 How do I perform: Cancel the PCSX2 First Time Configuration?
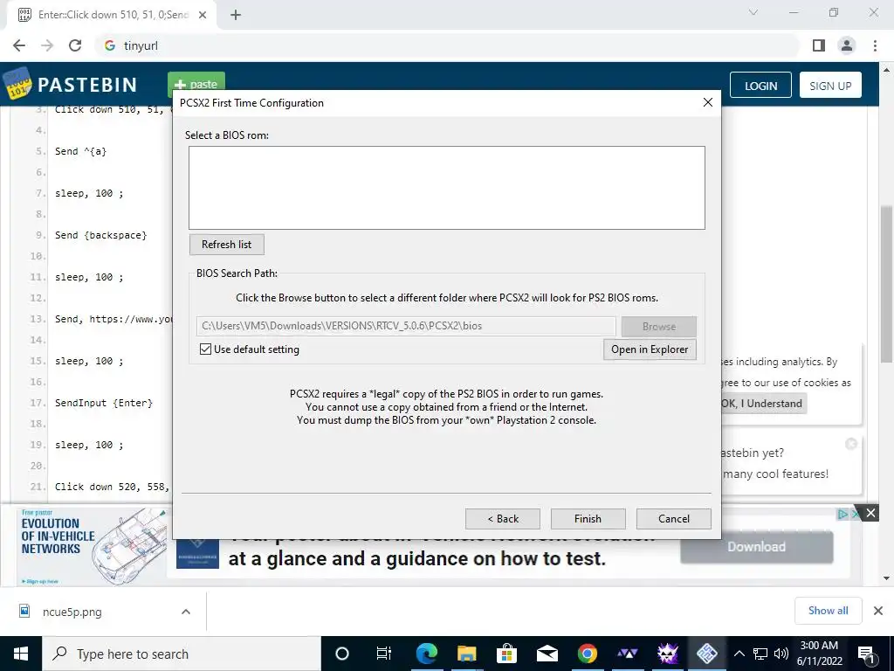[673, 519]
